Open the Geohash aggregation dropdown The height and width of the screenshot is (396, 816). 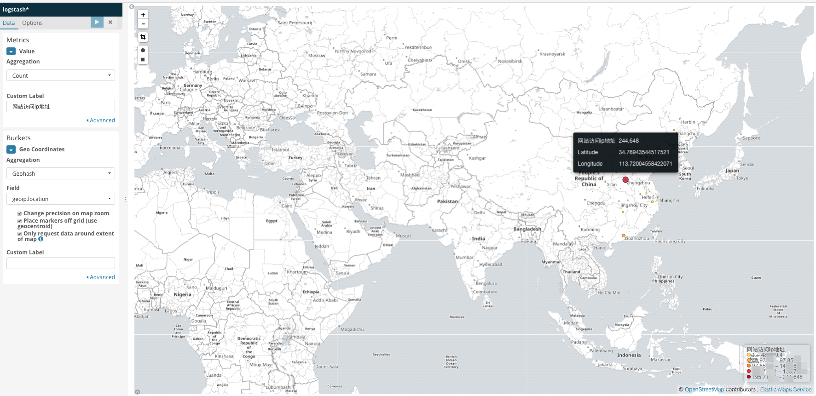tap(61, 173)
